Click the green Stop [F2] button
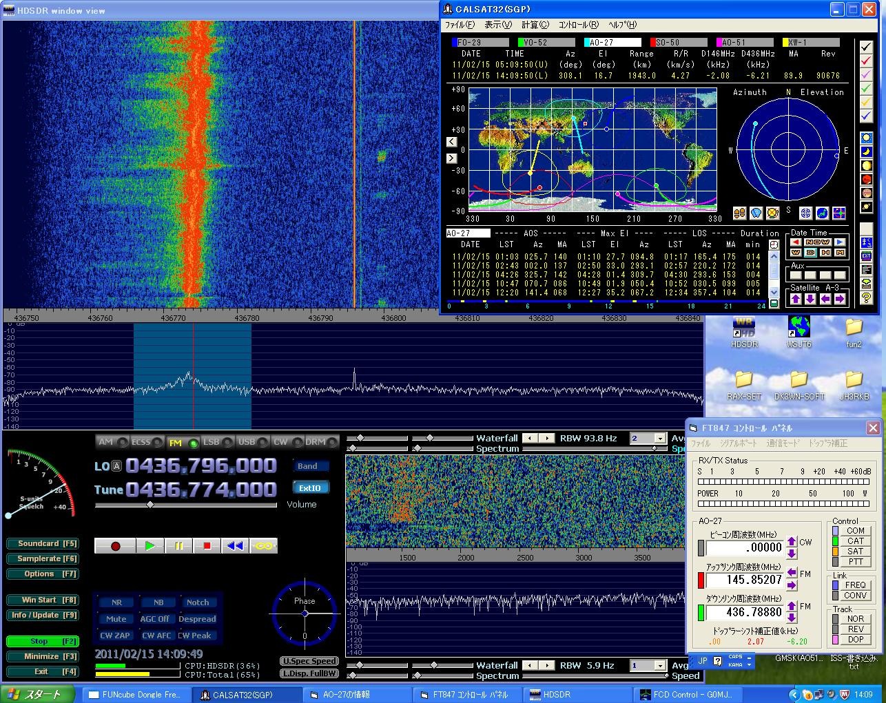The height and width of the screenshot is (703, 886). coord(42,642)
